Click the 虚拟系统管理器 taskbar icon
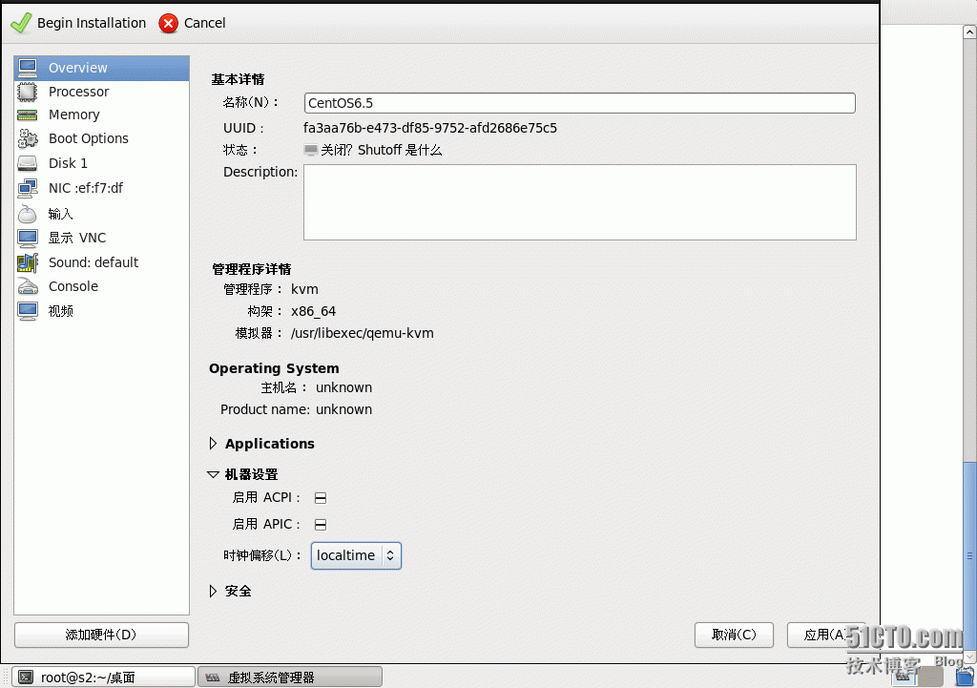Screen dimensions: 977x688 coord(213,678)
